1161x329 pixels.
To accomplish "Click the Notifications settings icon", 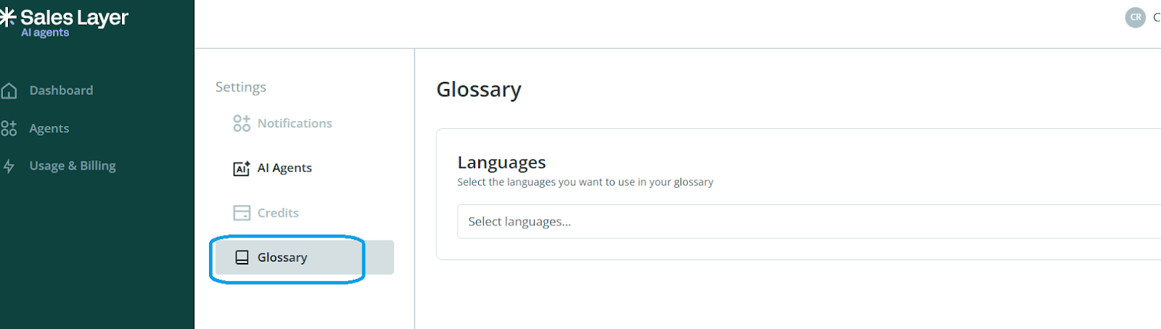I will tap(242, 123).
